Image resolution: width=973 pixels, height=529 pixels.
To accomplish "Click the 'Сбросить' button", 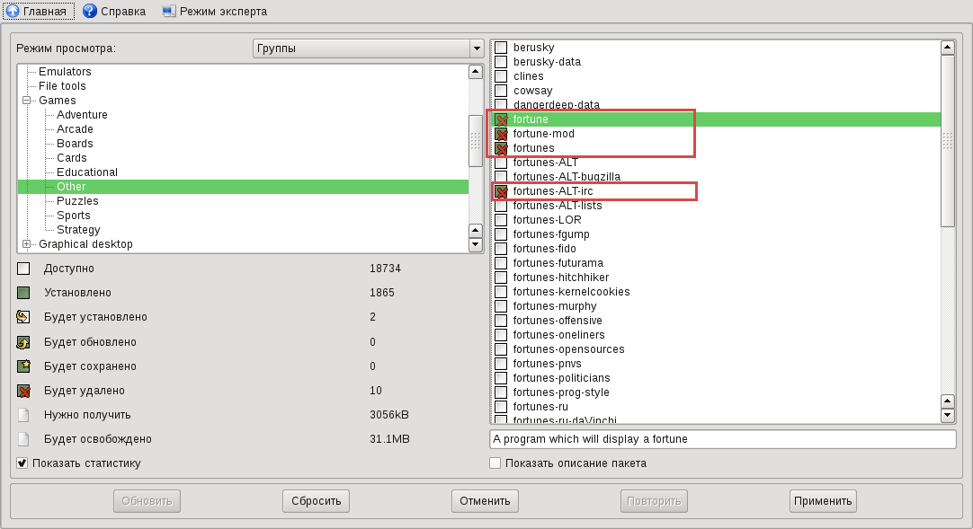I will coord(316,501).
